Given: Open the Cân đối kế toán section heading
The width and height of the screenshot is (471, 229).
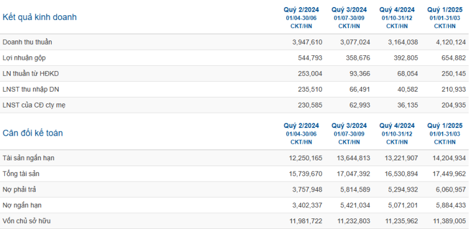Looking at the screenshot, I should point(32,133).
